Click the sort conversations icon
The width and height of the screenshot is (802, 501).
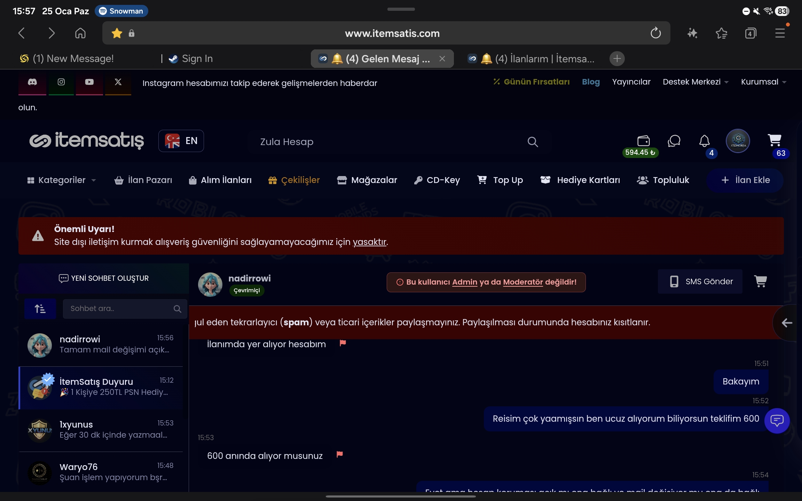(40, 309)
